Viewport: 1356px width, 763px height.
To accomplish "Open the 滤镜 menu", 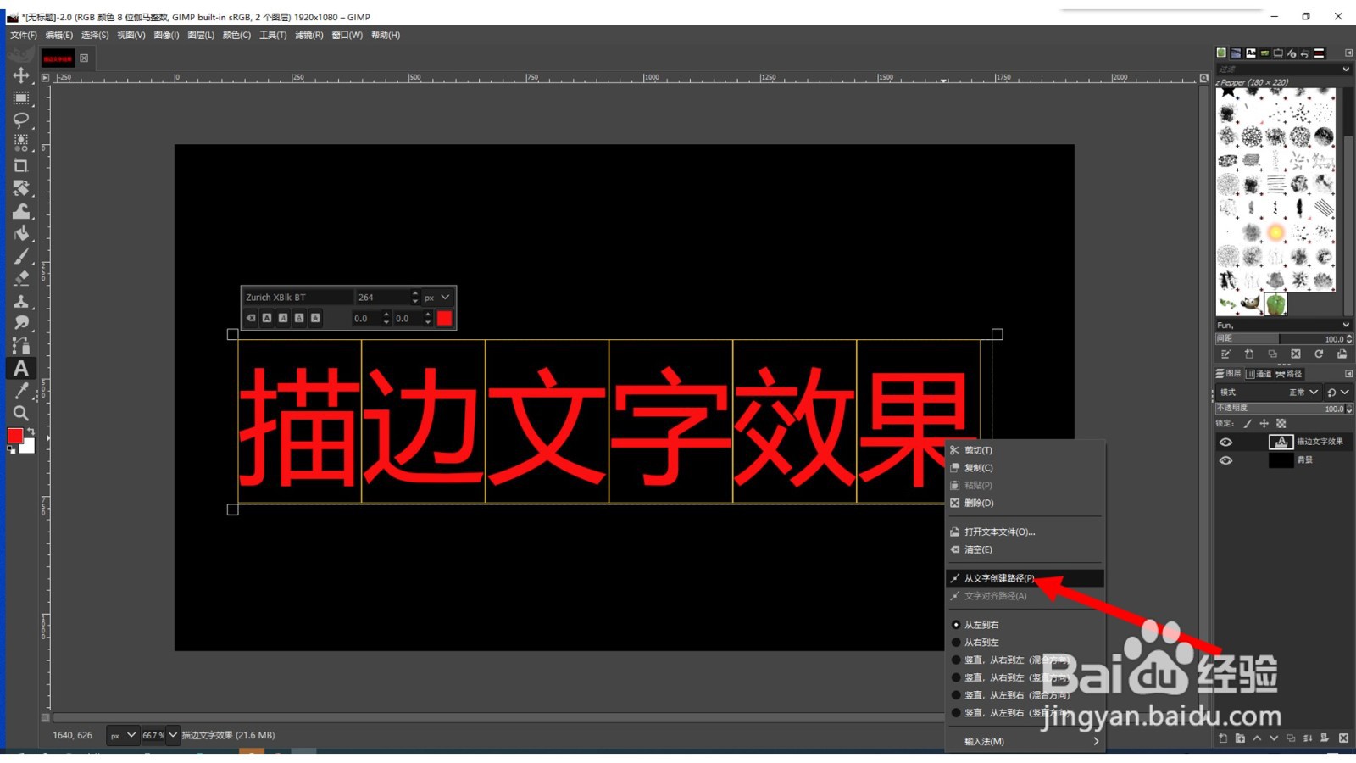I will [308, 35].
